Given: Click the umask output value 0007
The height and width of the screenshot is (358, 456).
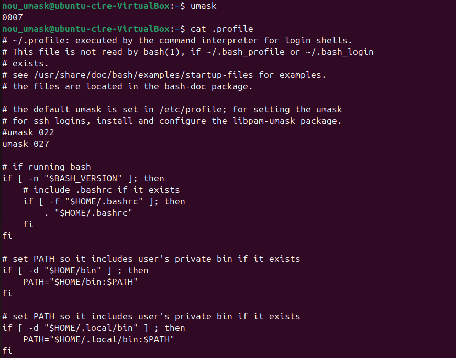Looking at the screenshot, I should coord(13,17).
